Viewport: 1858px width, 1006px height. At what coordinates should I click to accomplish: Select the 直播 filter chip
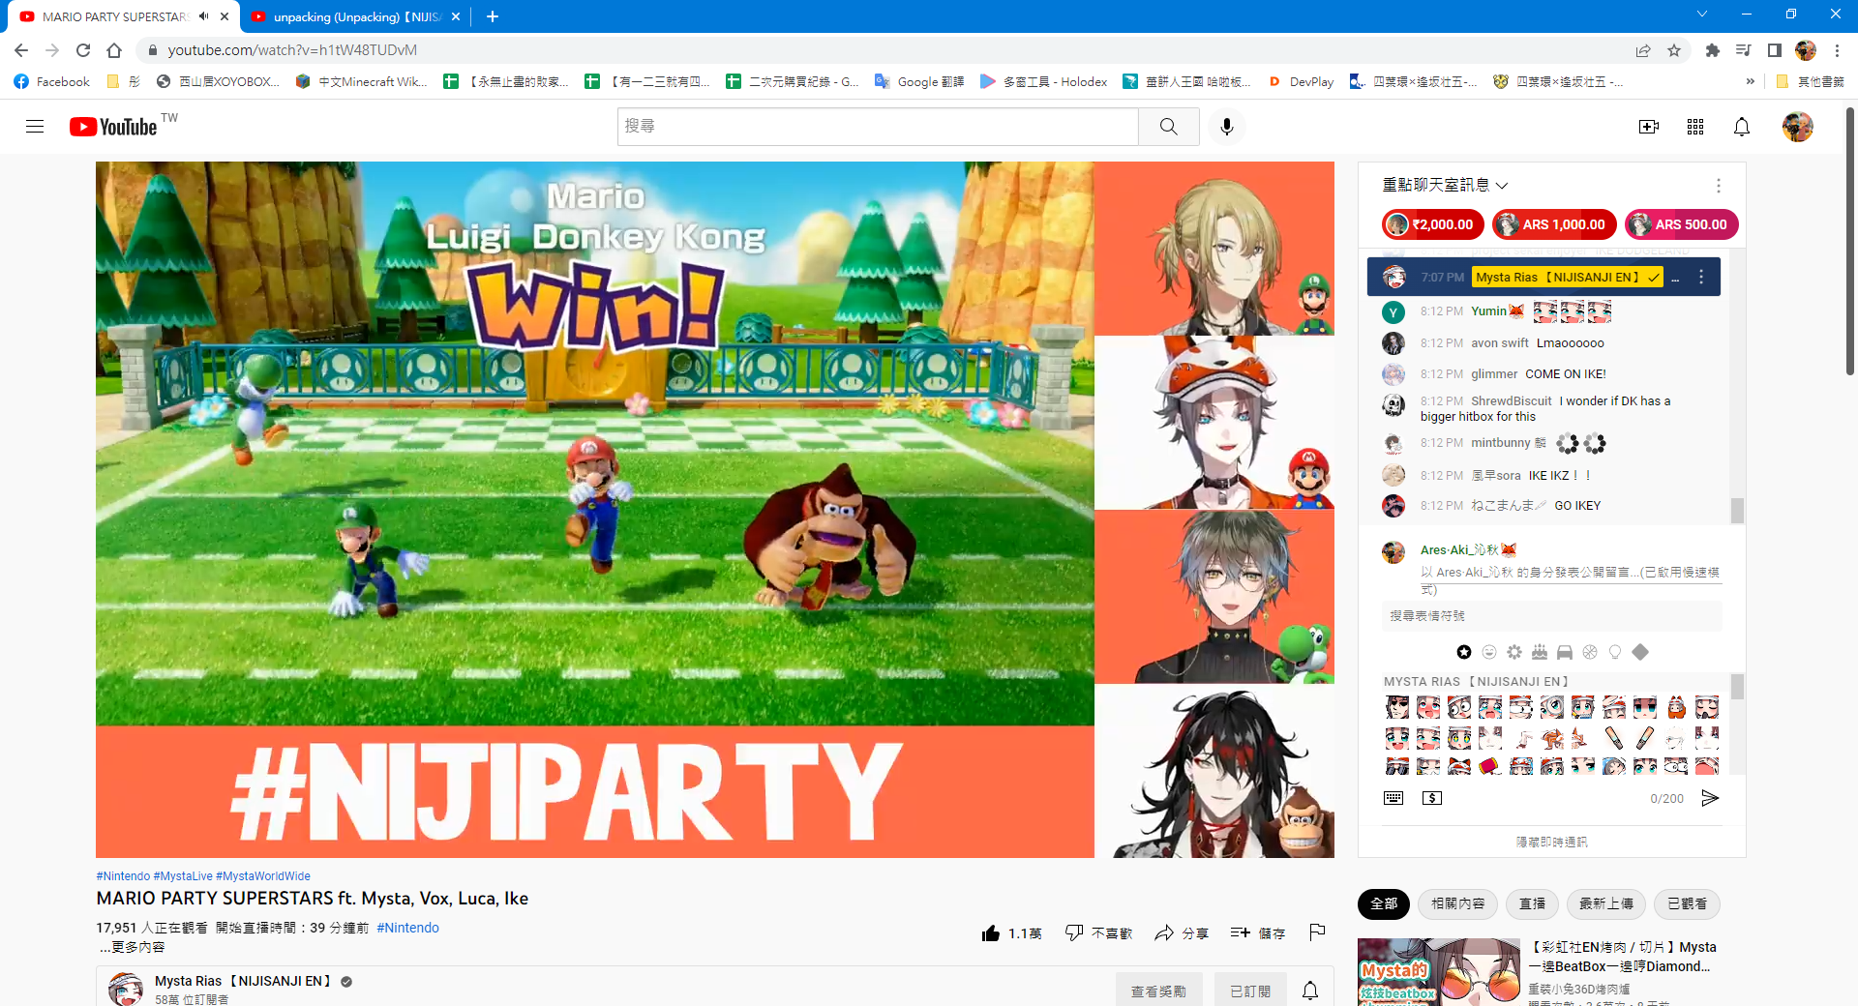[1532, 903]
